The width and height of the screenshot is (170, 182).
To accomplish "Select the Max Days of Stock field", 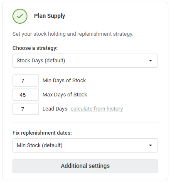I will point(26,95).
